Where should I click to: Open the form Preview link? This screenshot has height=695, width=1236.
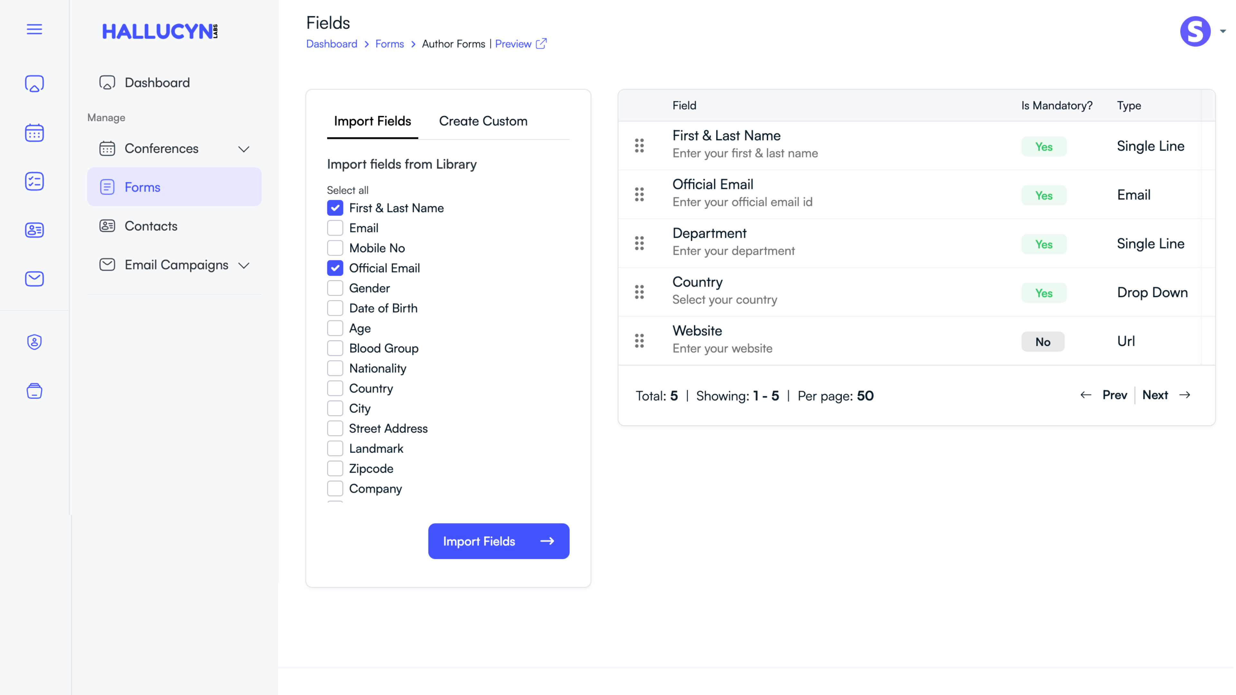[x=514, y=44]
